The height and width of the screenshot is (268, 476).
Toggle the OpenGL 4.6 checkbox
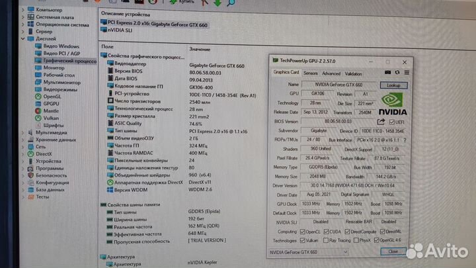coord(376,240)
